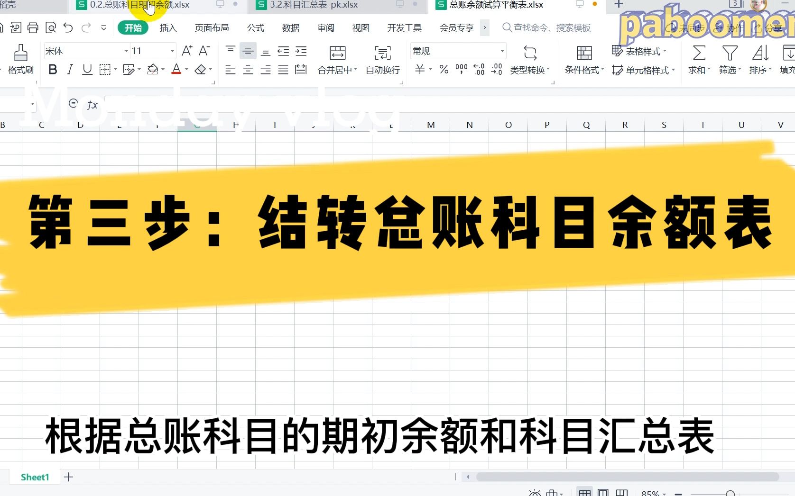795x496 pixels.
Task: Select top vertical alignment
Action: 231,51
